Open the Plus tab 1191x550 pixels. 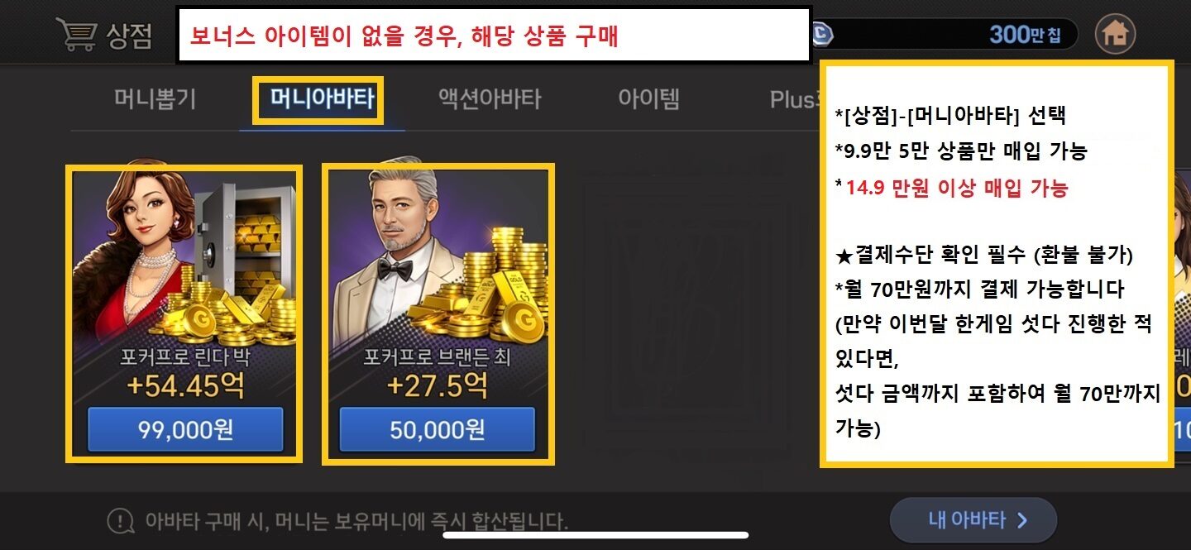pyautogui.click(x=792, y=99)
